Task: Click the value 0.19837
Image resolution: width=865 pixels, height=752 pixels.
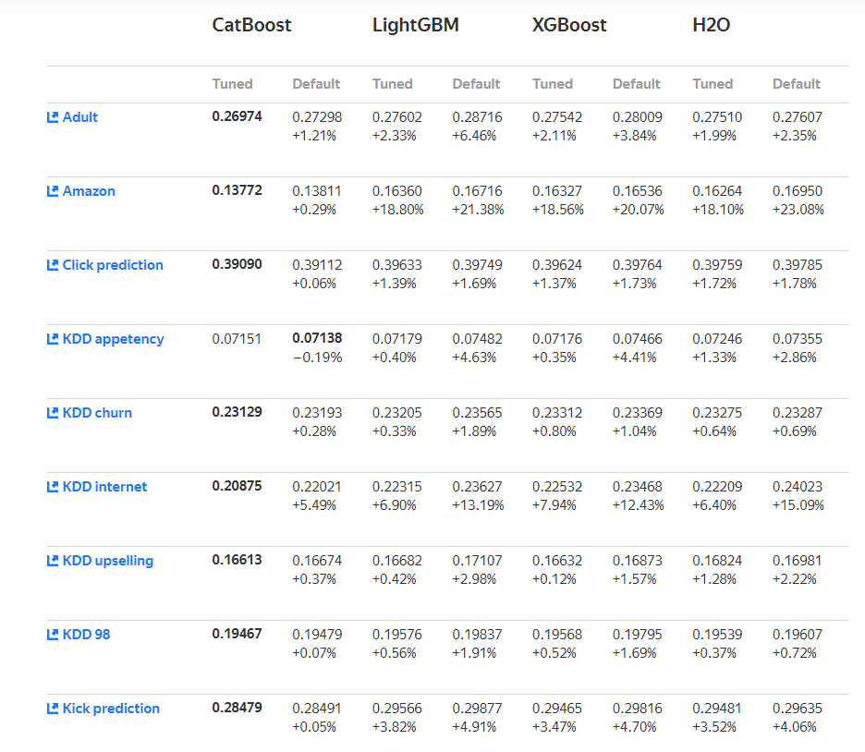Action: pyautogui.click(x=477, y=635)
